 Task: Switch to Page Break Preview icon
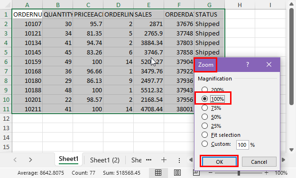point(196,173)
